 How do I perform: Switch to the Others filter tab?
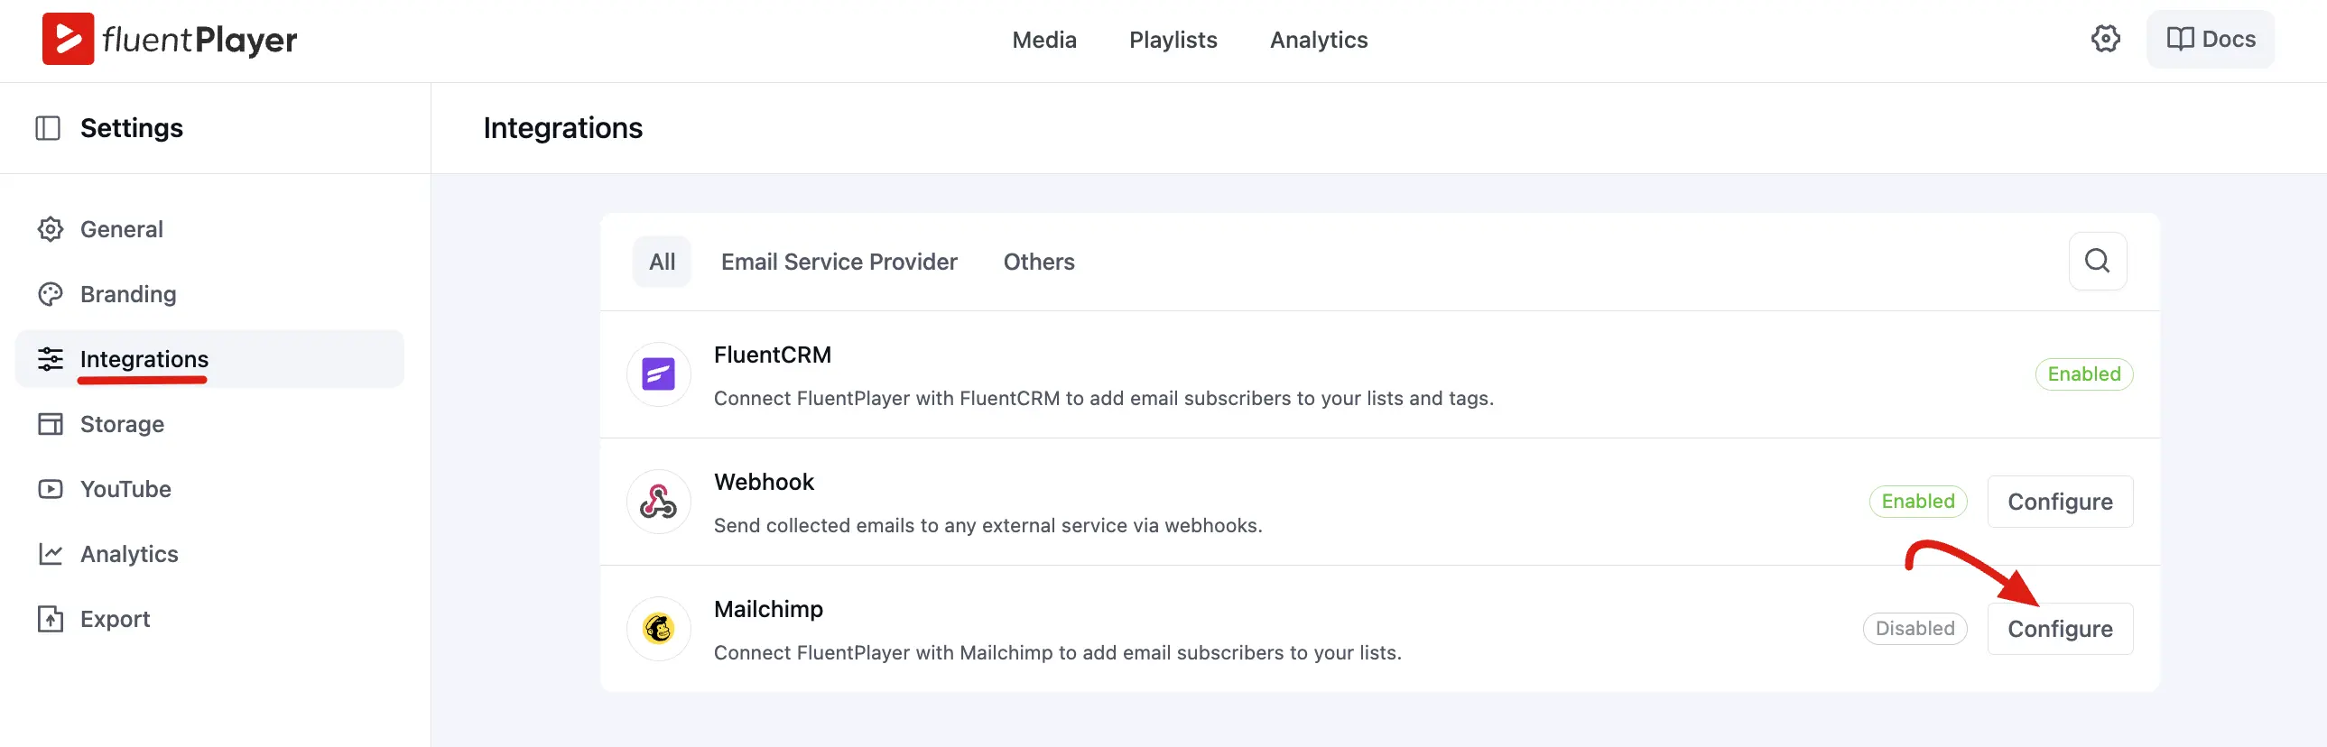[x=1039, y=262]
